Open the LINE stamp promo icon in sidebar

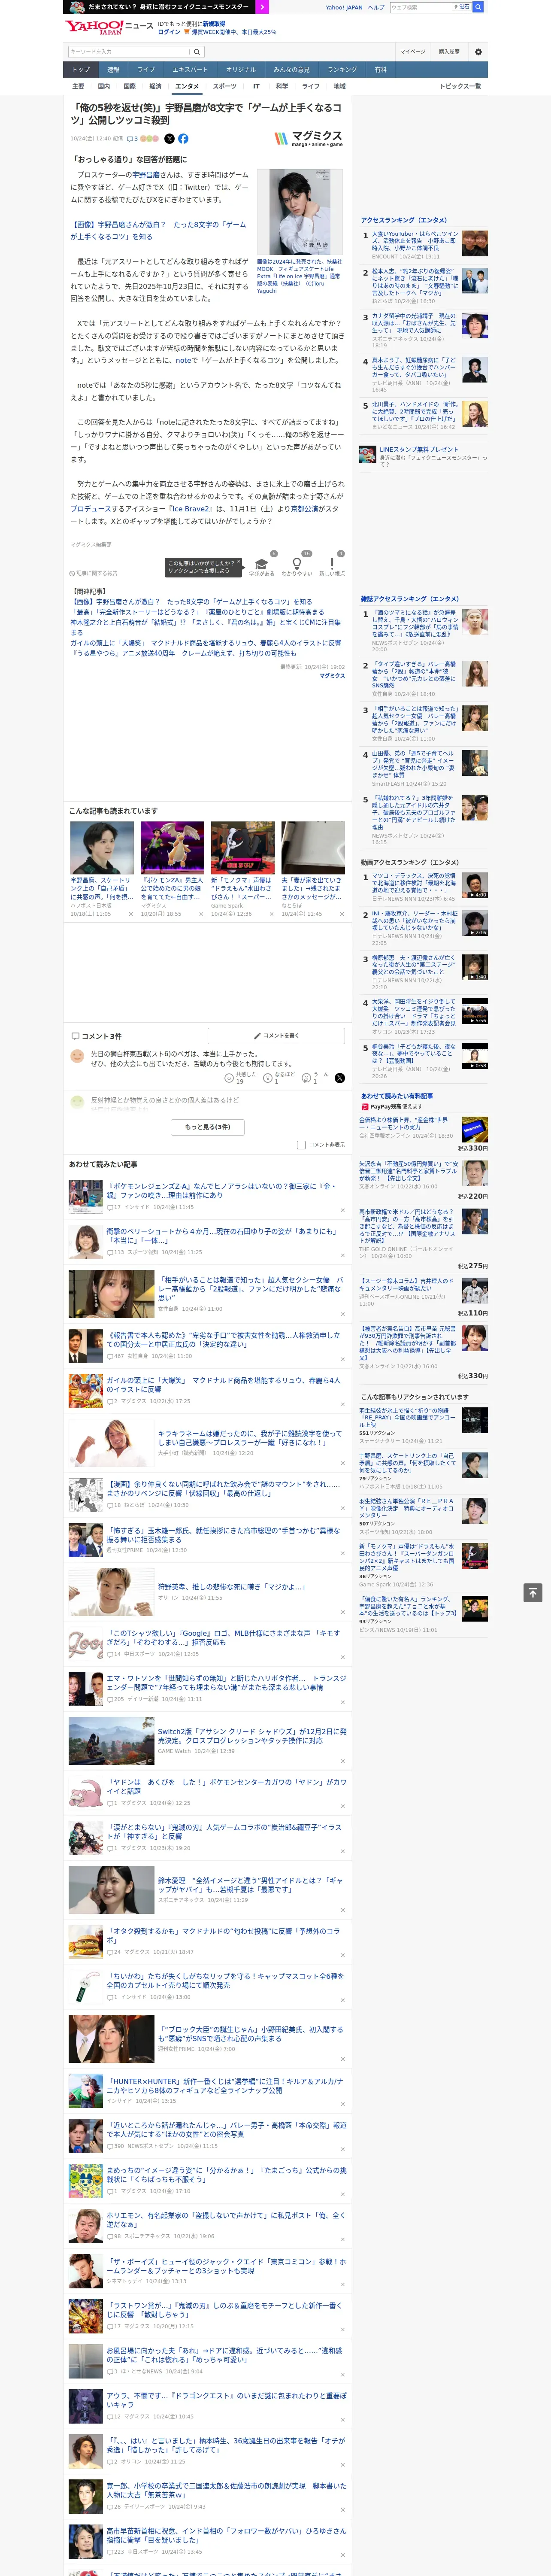click(x=368, y=454)
